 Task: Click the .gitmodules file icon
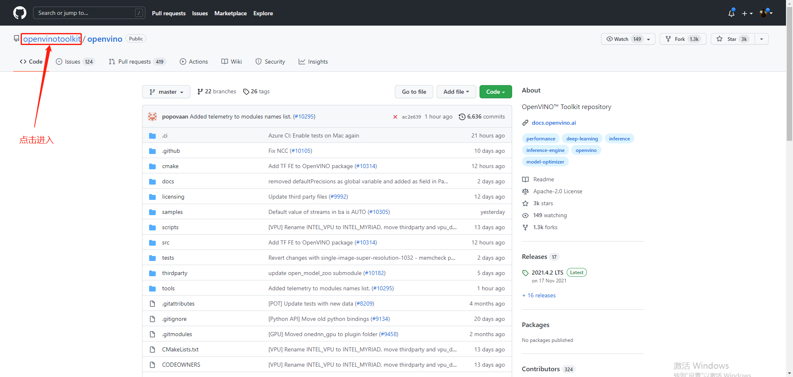pyautogui.click(x=152, y=334)
